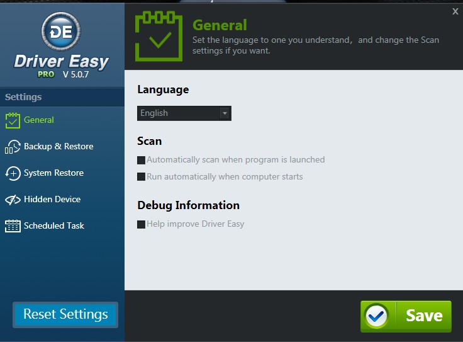Screen dimensions: 463x342
Task: Toggle run automatically when computer starts
Action: 141,177
